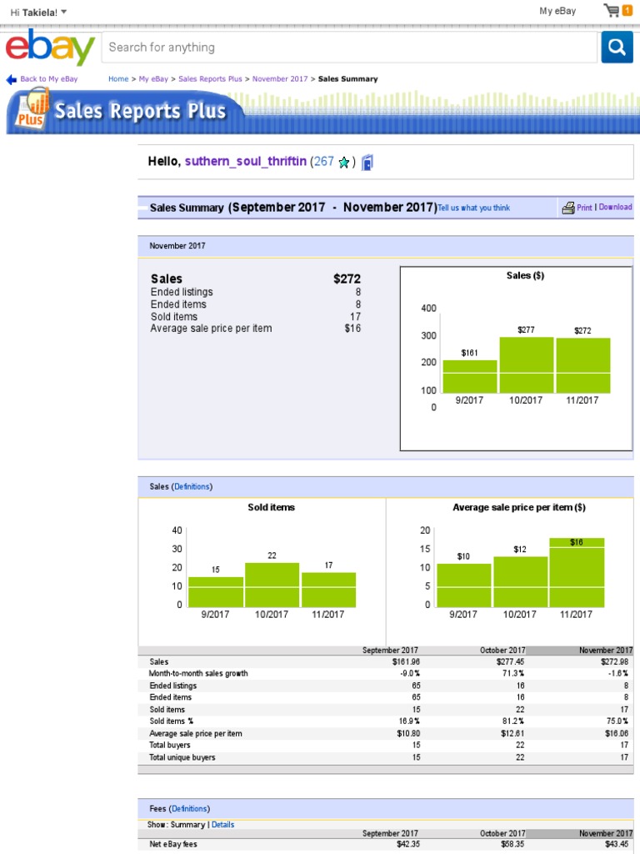Click the 10/2017 bar in Sold items chart
Image resolution: width=640 pixels, height=854 pixels.
pos(272,585)
